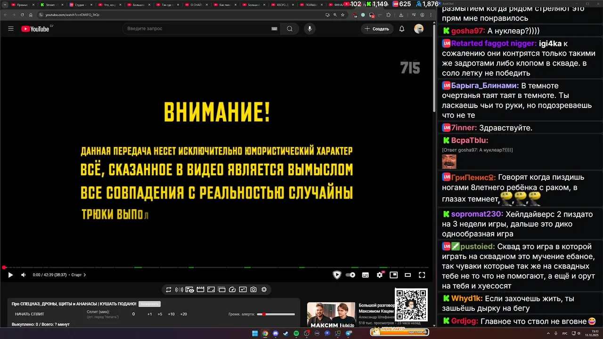Open the tab search dropdown arrow
This screenshot has height=339, width=603.
(x=4, y=5)
